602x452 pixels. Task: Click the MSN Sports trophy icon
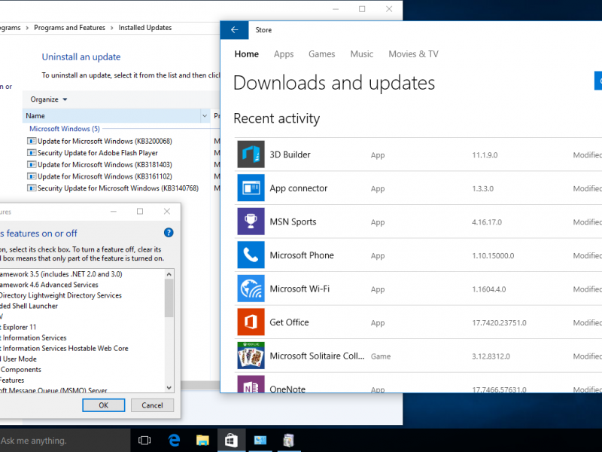251,221
